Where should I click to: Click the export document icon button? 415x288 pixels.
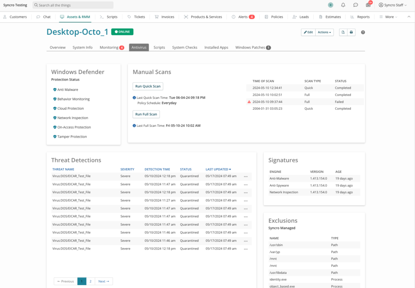343,32
